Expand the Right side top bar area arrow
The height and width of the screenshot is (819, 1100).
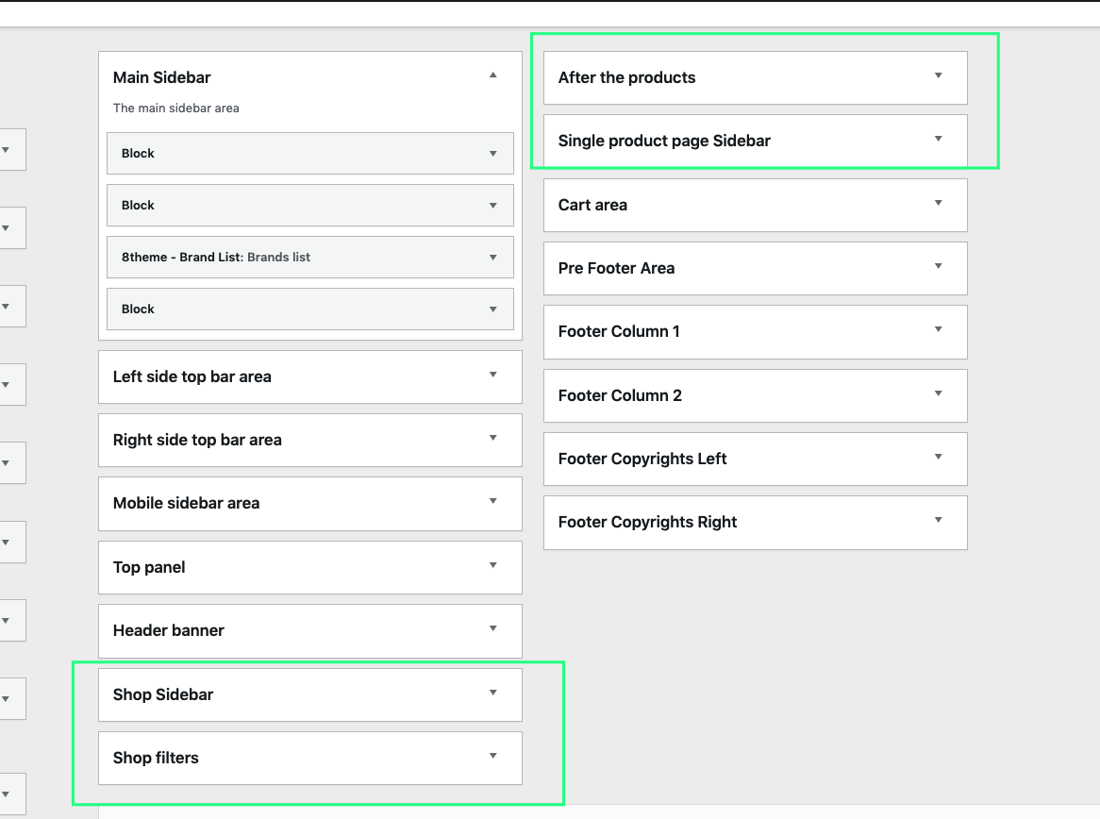[493, 438]
